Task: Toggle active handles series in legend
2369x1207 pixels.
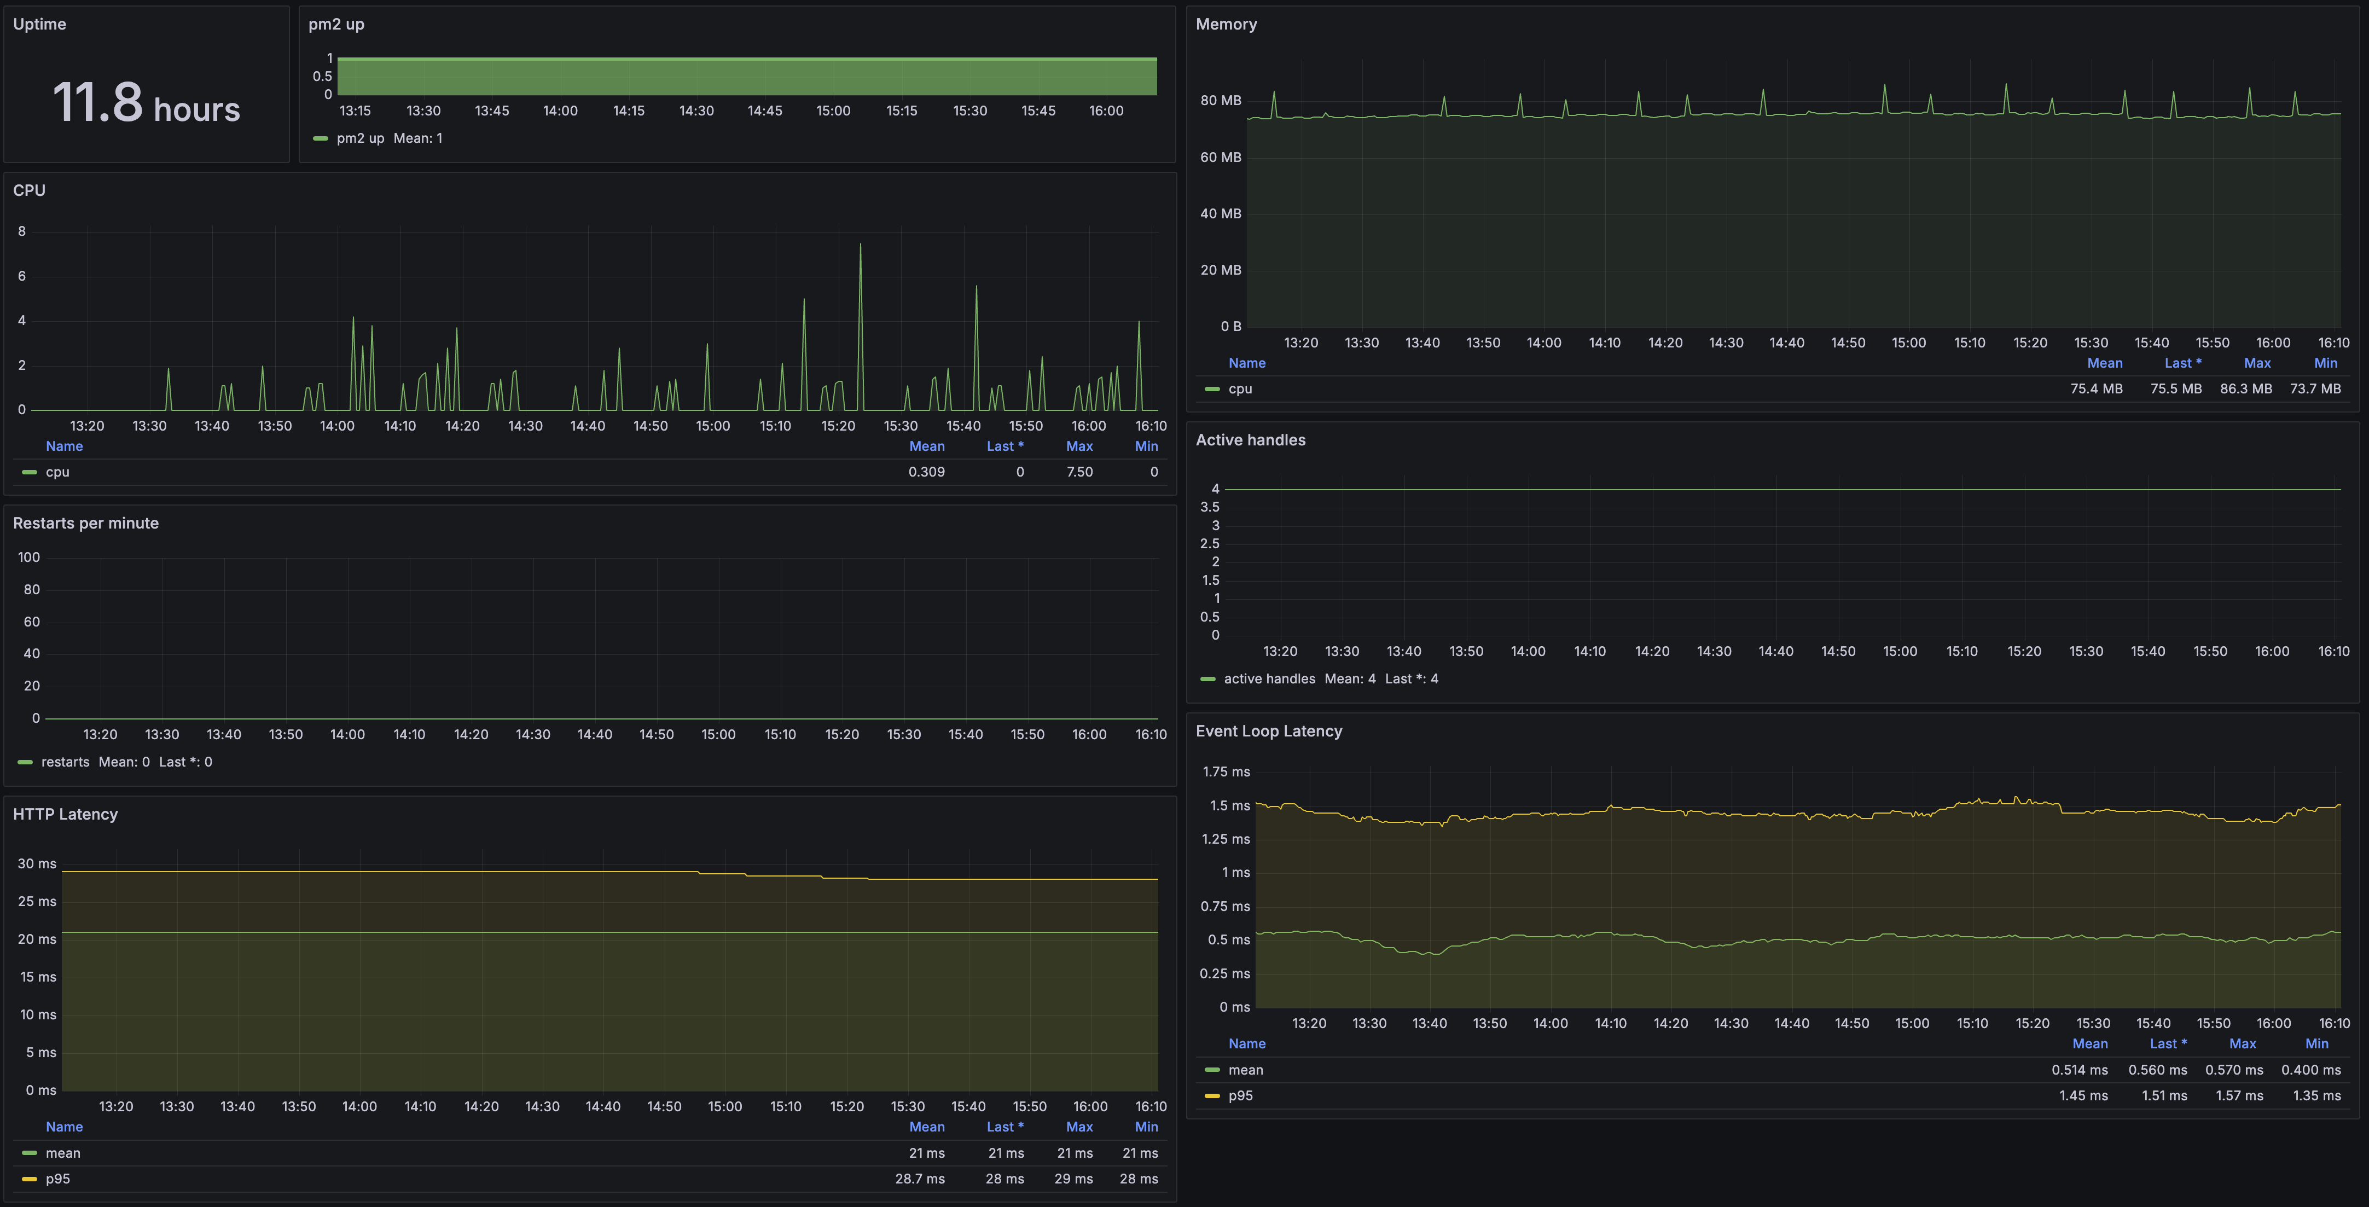Action: click(x=1269, y=679)
